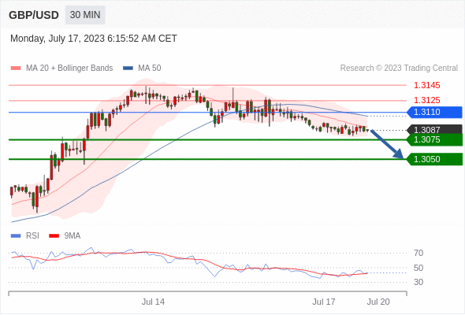Click the Jul 20 date axis label
The image size is (465, 315).
tap(378, 302)
